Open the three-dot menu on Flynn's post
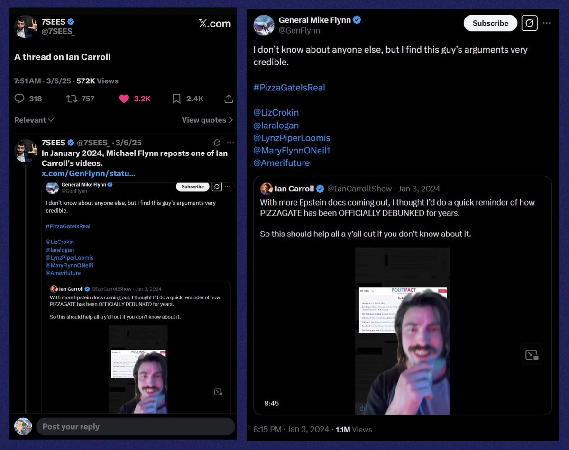This screenshot has width=569, height=450. pyautogui.click(x=547, y=23)
